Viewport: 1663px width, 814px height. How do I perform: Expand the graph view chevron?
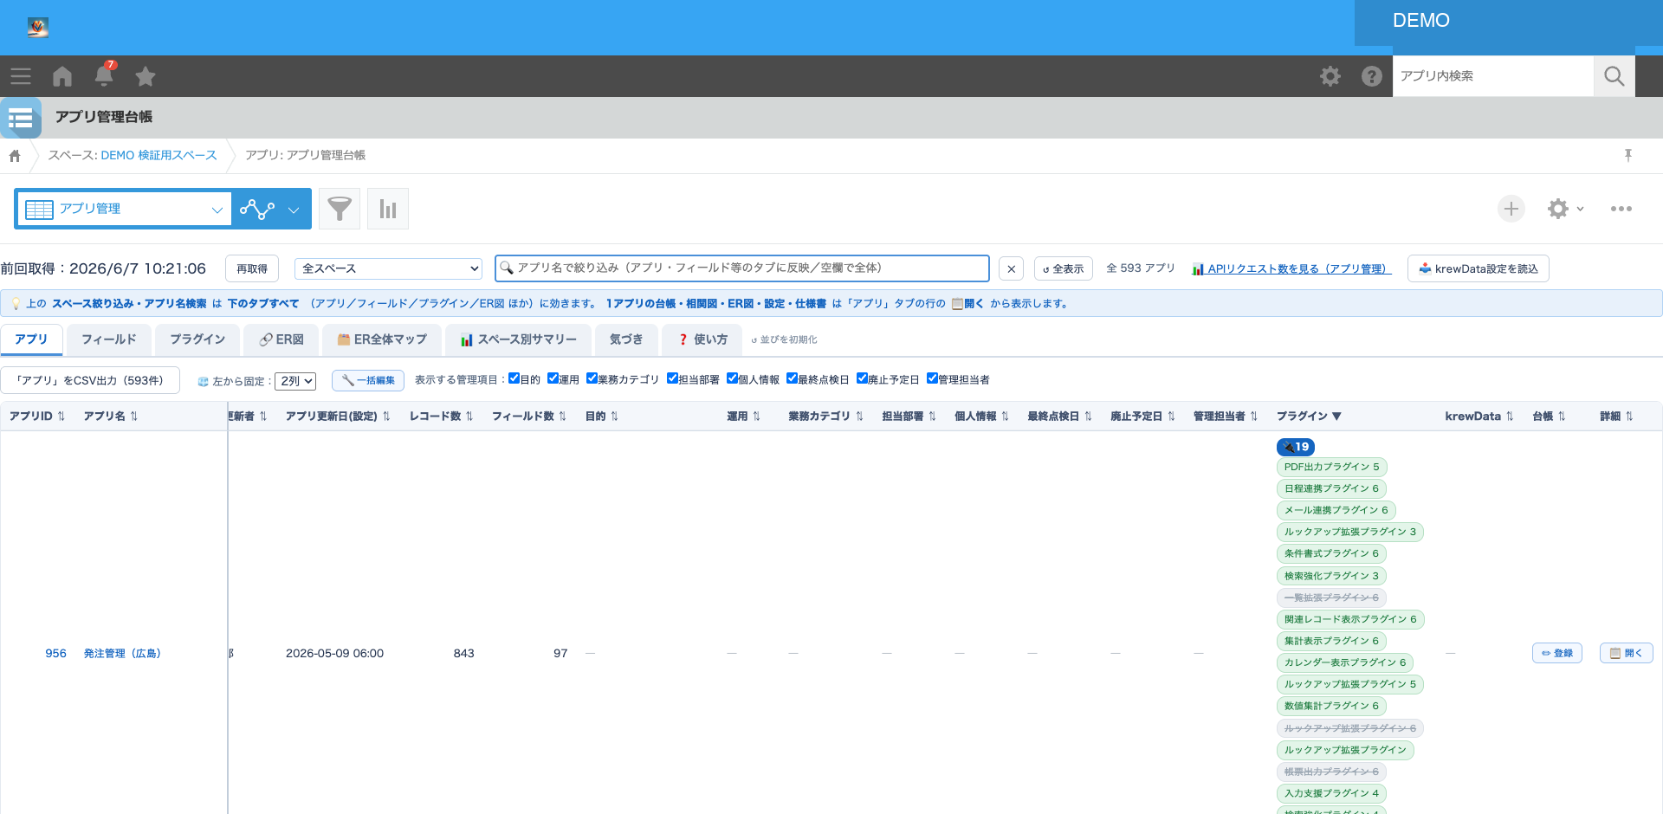294,210
